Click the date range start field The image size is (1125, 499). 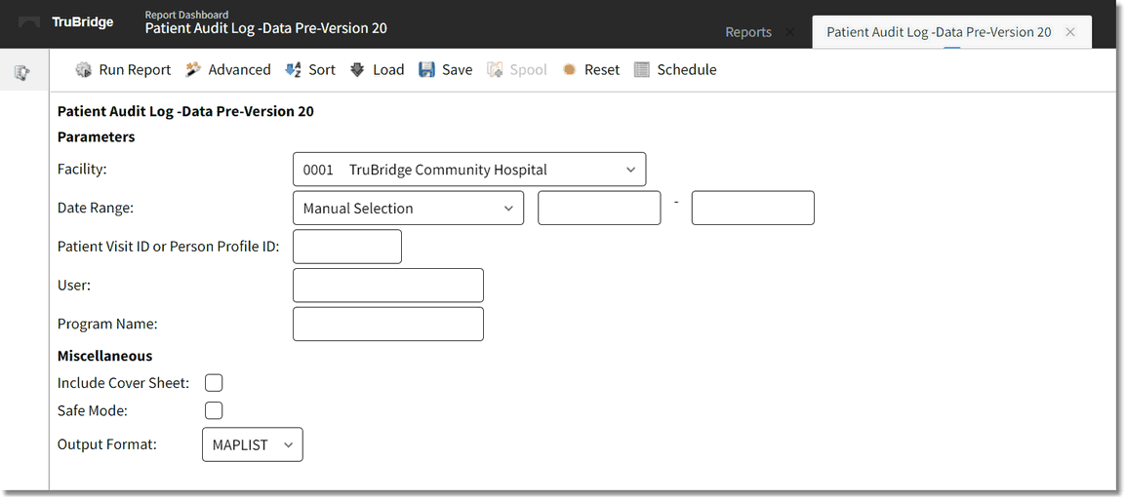pyautogui.click(x=599, y=208)
